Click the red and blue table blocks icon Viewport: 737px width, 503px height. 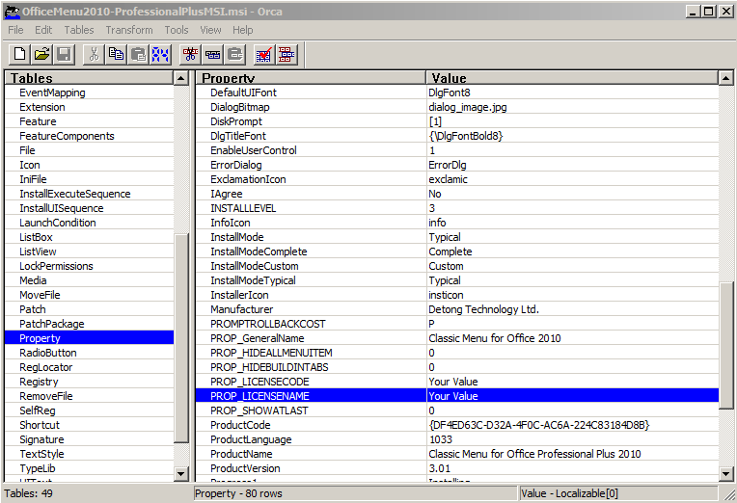[287, 55]
